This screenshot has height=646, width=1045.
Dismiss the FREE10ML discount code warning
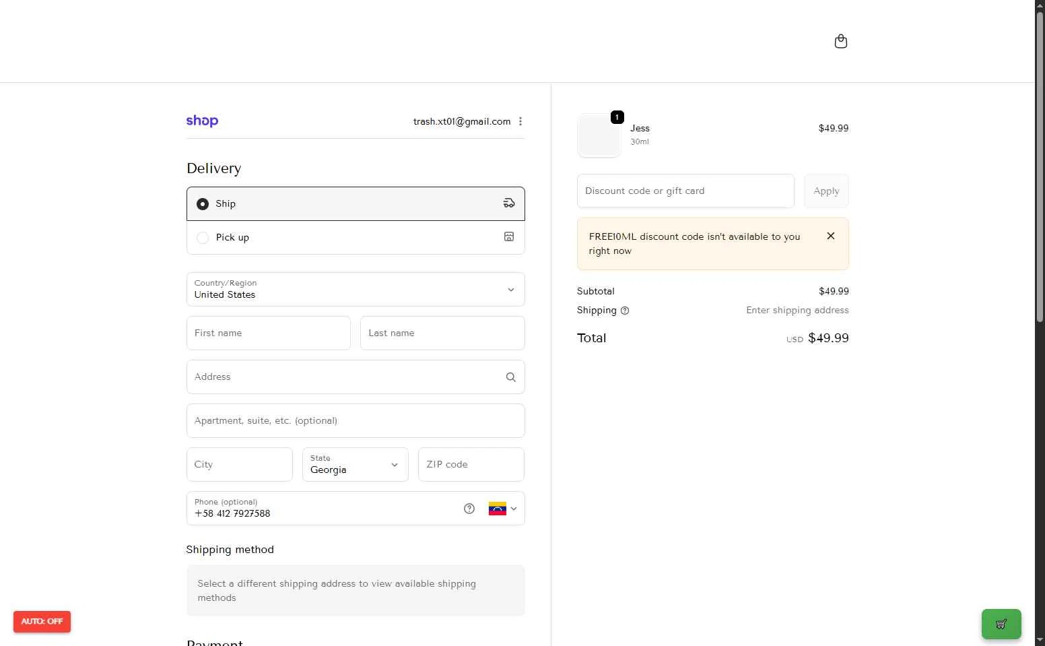pyautogui.click(x=831, y=236)
